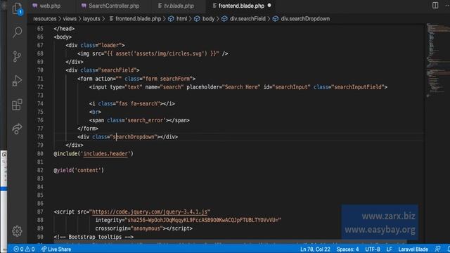
Task: Open the Live Share view icon
Action: pyautogui.click(x=17, y=129)
